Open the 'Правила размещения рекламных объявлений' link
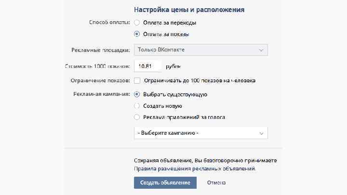The height and width of the screenshot is (195, 347). click(195, 169)
